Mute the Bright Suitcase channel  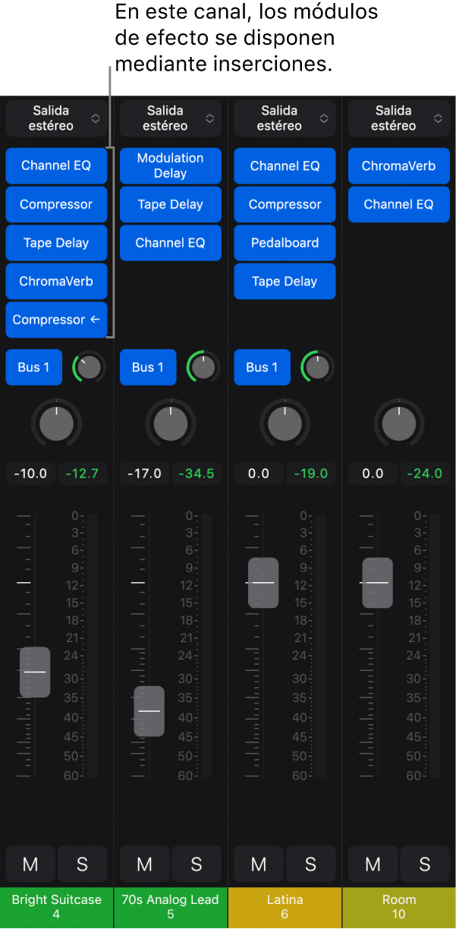30,864
